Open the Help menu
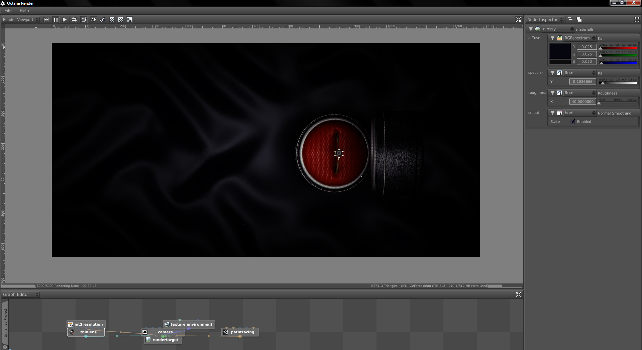 click(x=24, y=11)
